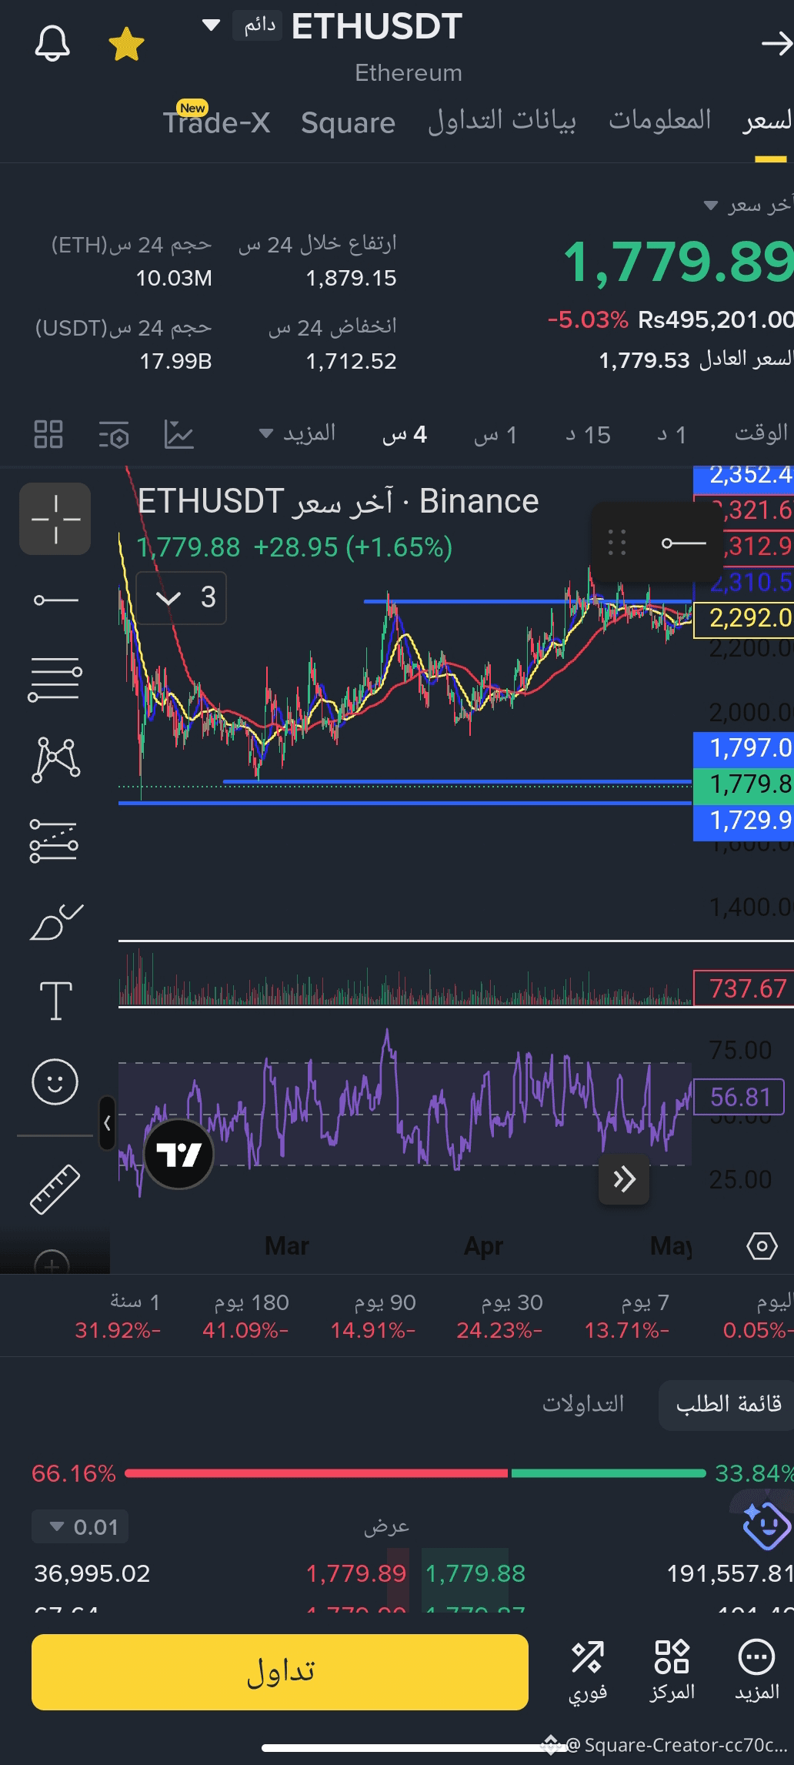The width and height of the screenshot is (794, 1765).
Task: Select the crosshair cursor tool
Action: pyautogui.click(x=55, y=519)
